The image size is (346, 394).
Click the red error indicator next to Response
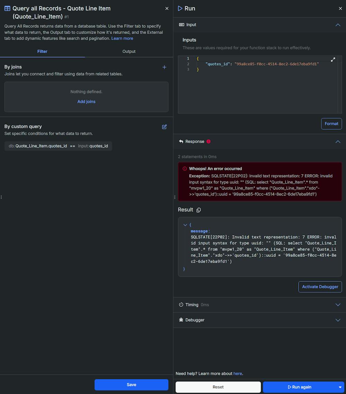click(x=209, y=141)
